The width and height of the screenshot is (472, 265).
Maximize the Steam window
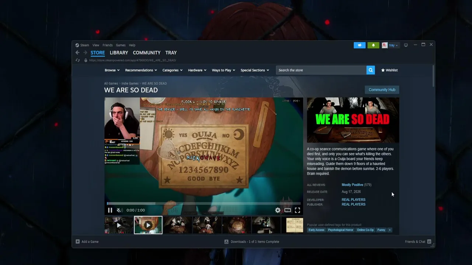[423, 45]
